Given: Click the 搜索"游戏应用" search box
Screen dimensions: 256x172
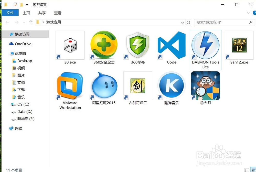Looking at the screenshot, I should pos(225,22).
